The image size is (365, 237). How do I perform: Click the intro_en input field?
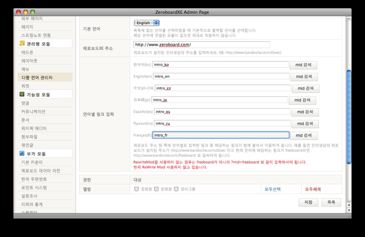pyautogui.click(x=221, y=76)
